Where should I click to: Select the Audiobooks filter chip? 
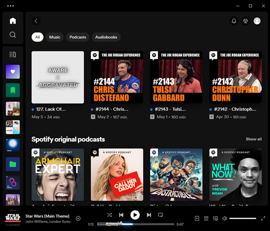tap(106, 37)
